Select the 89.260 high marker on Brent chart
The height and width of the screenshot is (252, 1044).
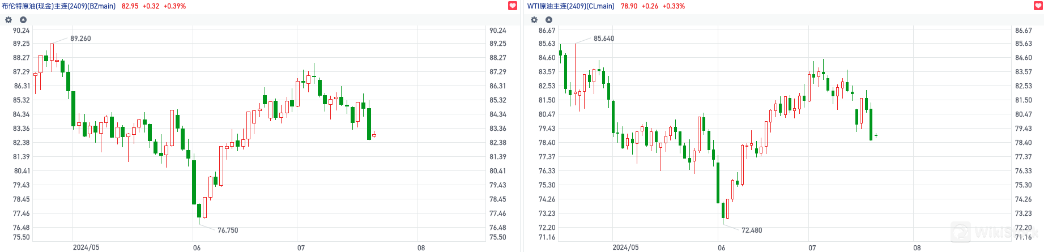80,39
